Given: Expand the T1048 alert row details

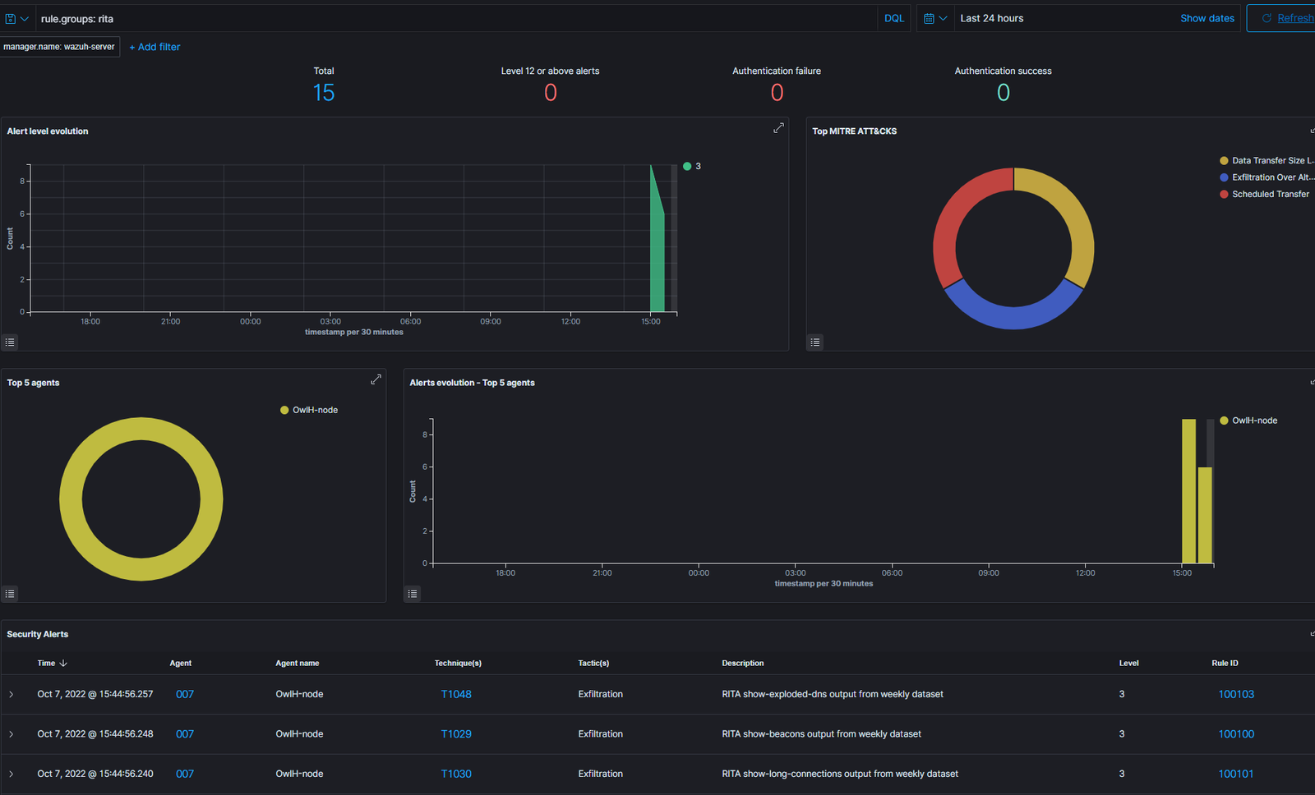Looking at the screenshot, I should tap(12, 695).
